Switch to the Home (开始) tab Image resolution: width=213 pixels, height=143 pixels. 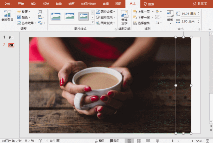(21, 4)
